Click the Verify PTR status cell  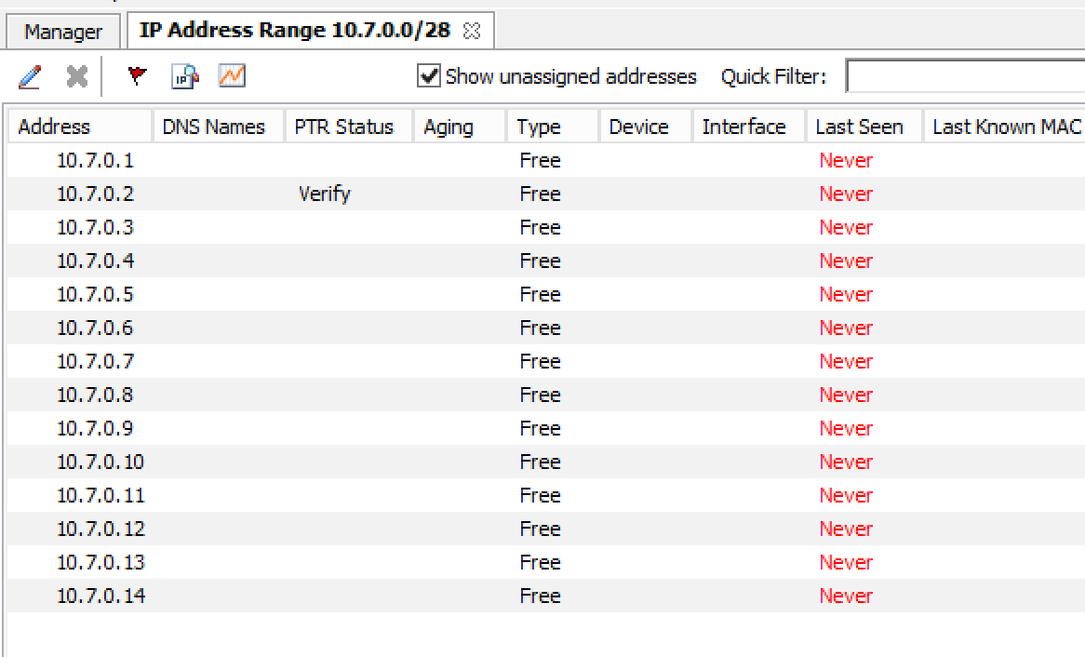pyautogui.click(x=325, y=194)
